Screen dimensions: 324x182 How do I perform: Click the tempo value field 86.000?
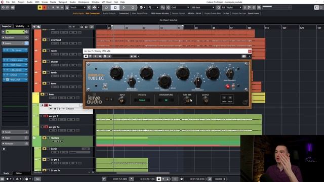(x=219, y=179)
